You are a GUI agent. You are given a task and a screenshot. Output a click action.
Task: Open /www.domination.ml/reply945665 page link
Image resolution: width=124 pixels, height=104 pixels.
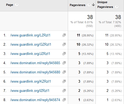pos(35,63)
